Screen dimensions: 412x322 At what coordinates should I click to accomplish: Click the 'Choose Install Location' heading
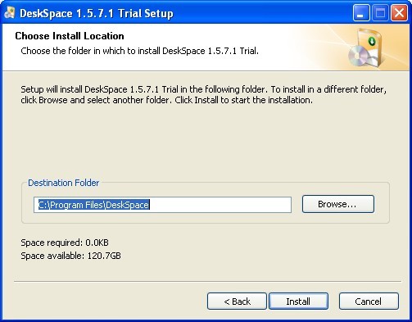click(x=70, y=36)
